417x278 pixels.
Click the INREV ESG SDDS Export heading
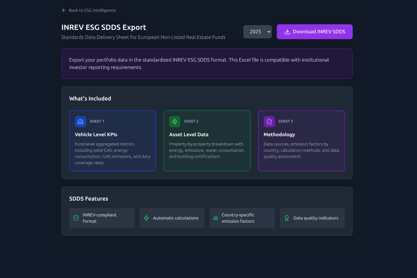pyautogui.click(x=104, y=27)
